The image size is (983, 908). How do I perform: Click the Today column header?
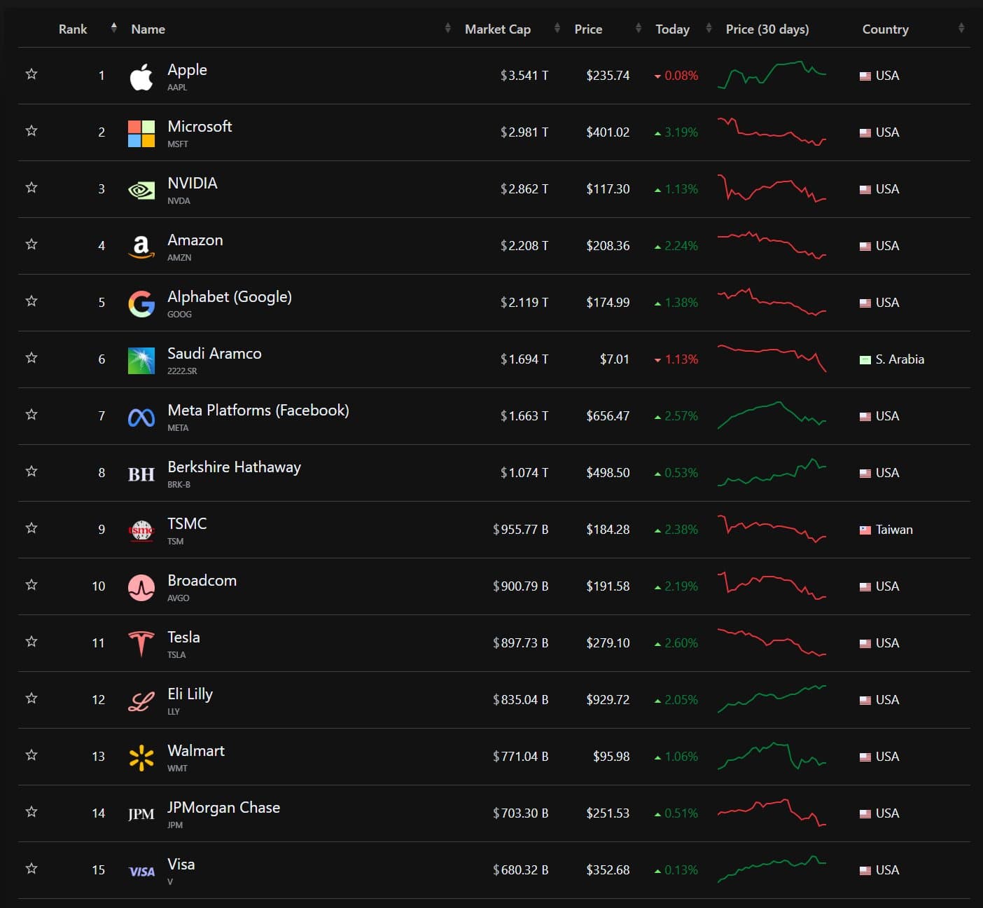click(672, 29)
